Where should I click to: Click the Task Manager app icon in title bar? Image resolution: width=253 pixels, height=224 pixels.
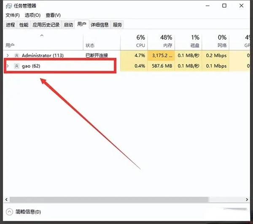pos(9,6)
